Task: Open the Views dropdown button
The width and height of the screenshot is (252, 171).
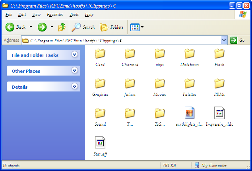Action: pos(137,27)
